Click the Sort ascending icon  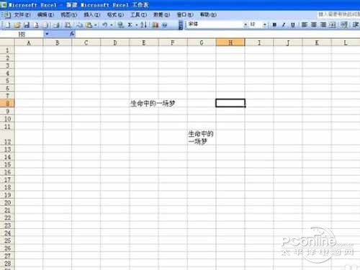(x=143, y=24)
